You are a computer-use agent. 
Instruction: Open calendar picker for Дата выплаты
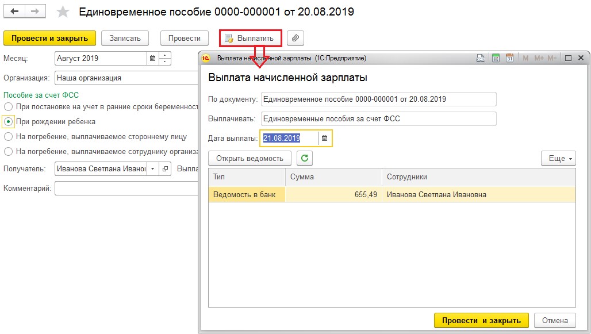324,138
